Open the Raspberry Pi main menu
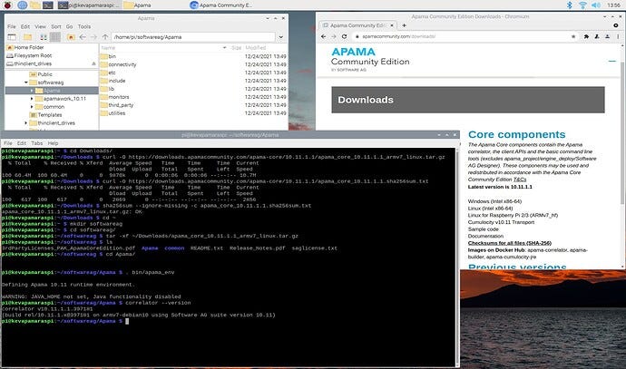The height and width of the screenshot is (369, 626). pos(7,5)
